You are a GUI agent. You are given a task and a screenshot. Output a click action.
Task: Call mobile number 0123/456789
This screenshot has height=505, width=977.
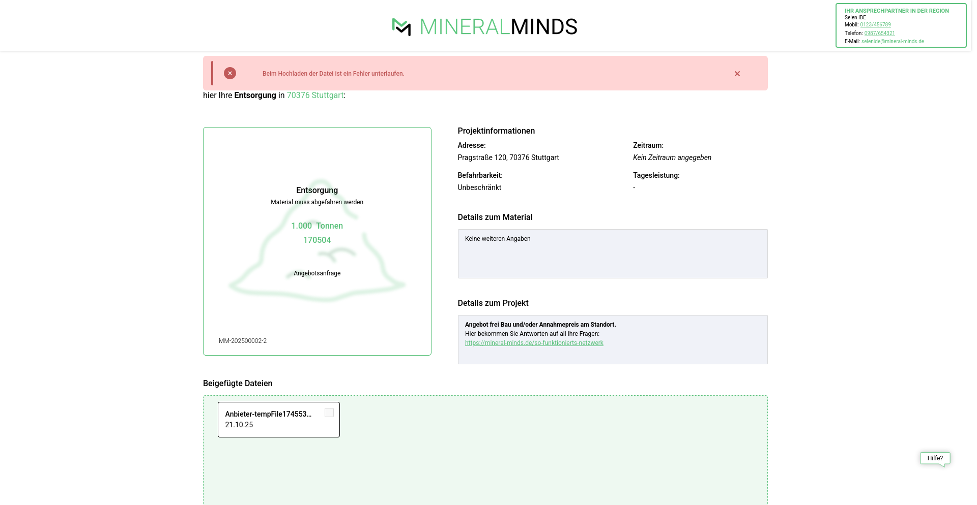(x=875, y=25)
